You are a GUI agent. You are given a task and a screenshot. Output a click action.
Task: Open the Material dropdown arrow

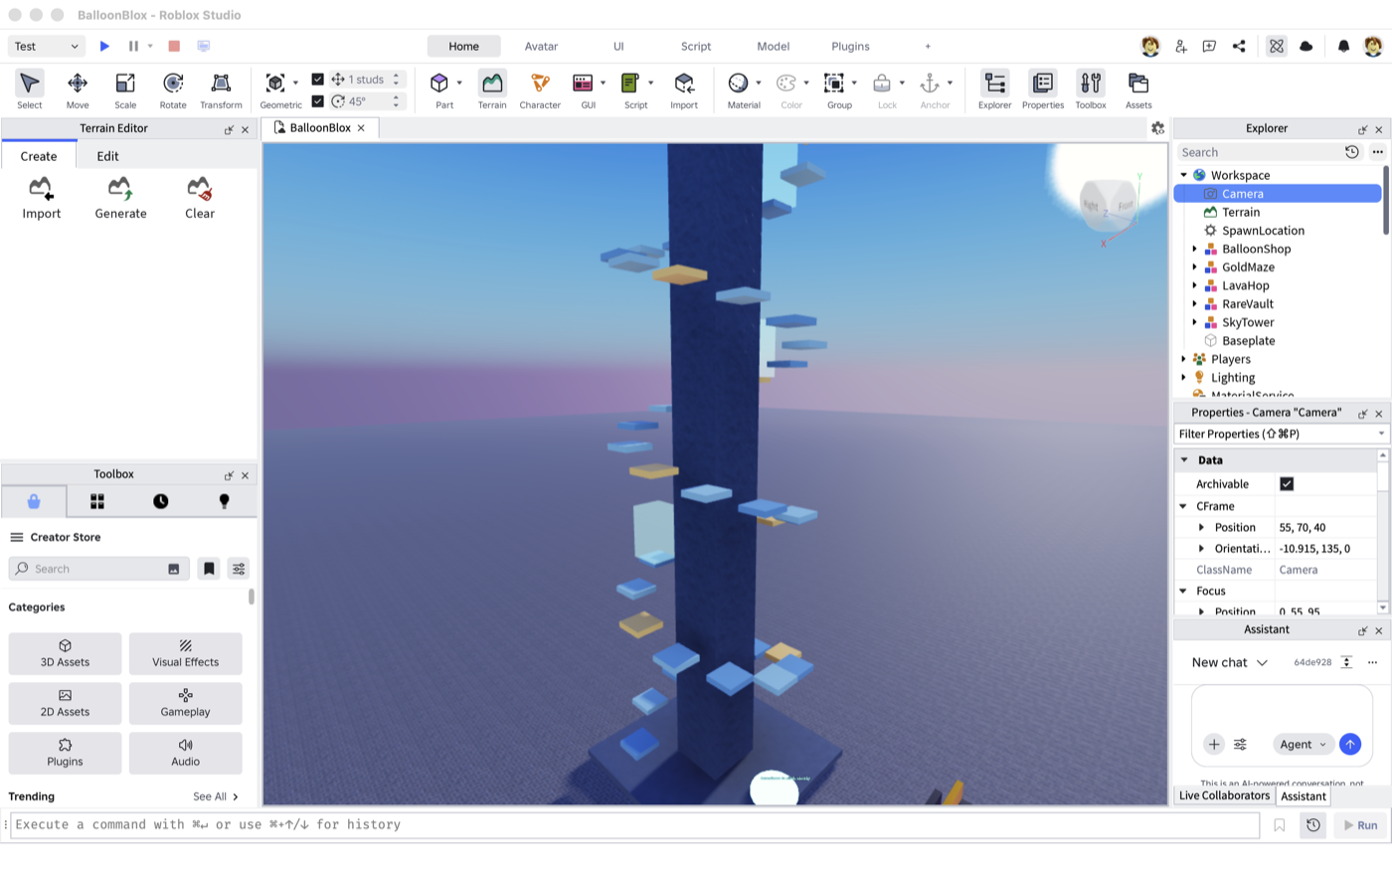759,83
